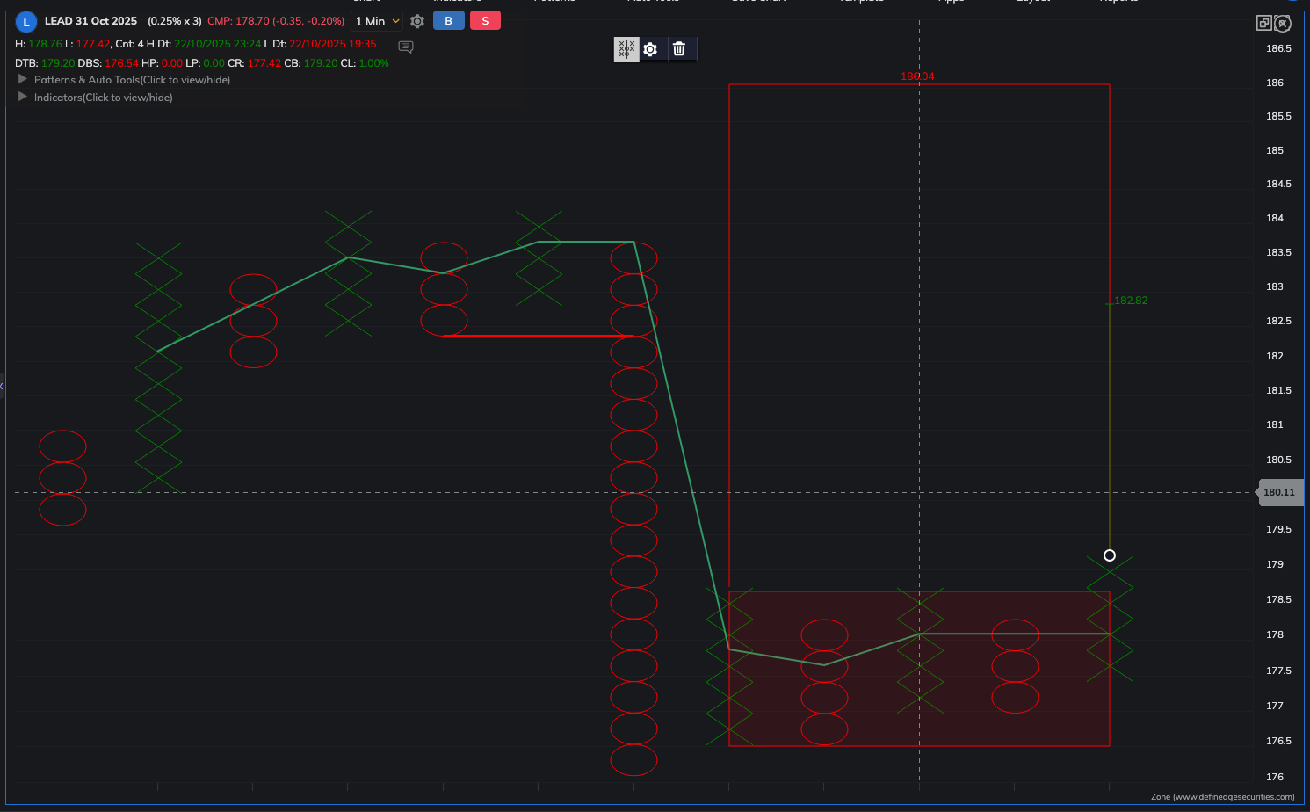
Task: Expand the Indicators view/hide section
Action: coord(23,97)
